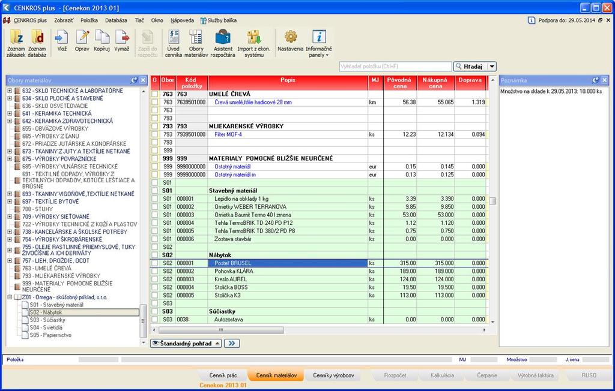Expand tree node 634 - SKLO PLOCHÉ A STAVEBNÉ
Screen dimensions: 615x391
tap(10, 98)
